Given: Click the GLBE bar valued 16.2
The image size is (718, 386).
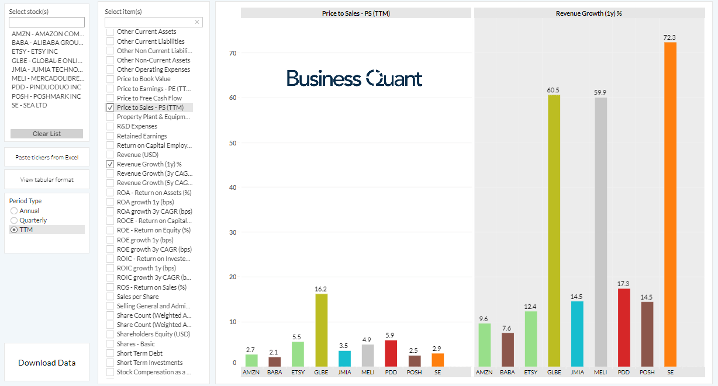Looking at the screenshot, I should click(321, 330).
